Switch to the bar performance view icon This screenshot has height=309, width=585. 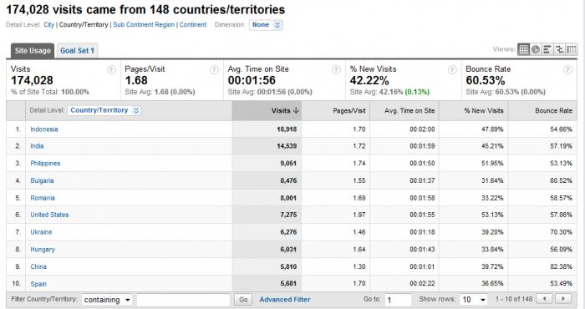pyautogui.click(x=547, y=49)
